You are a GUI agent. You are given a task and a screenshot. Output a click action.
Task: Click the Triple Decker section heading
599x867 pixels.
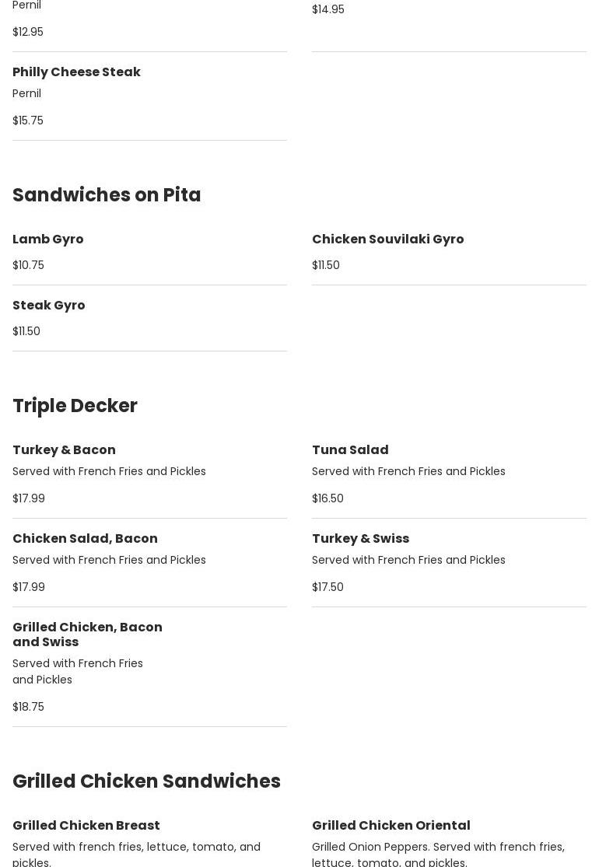point(75,405)
